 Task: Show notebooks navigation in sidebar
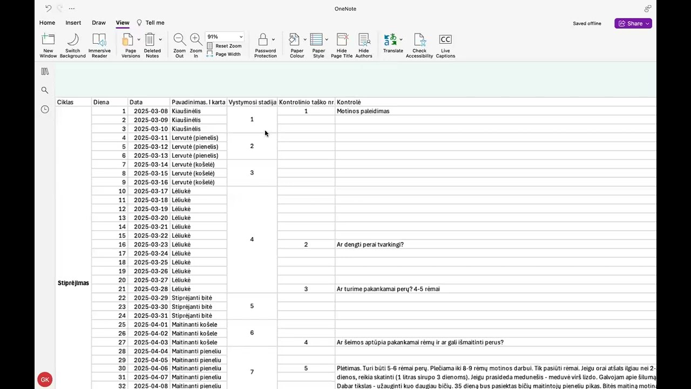[45, 71]
